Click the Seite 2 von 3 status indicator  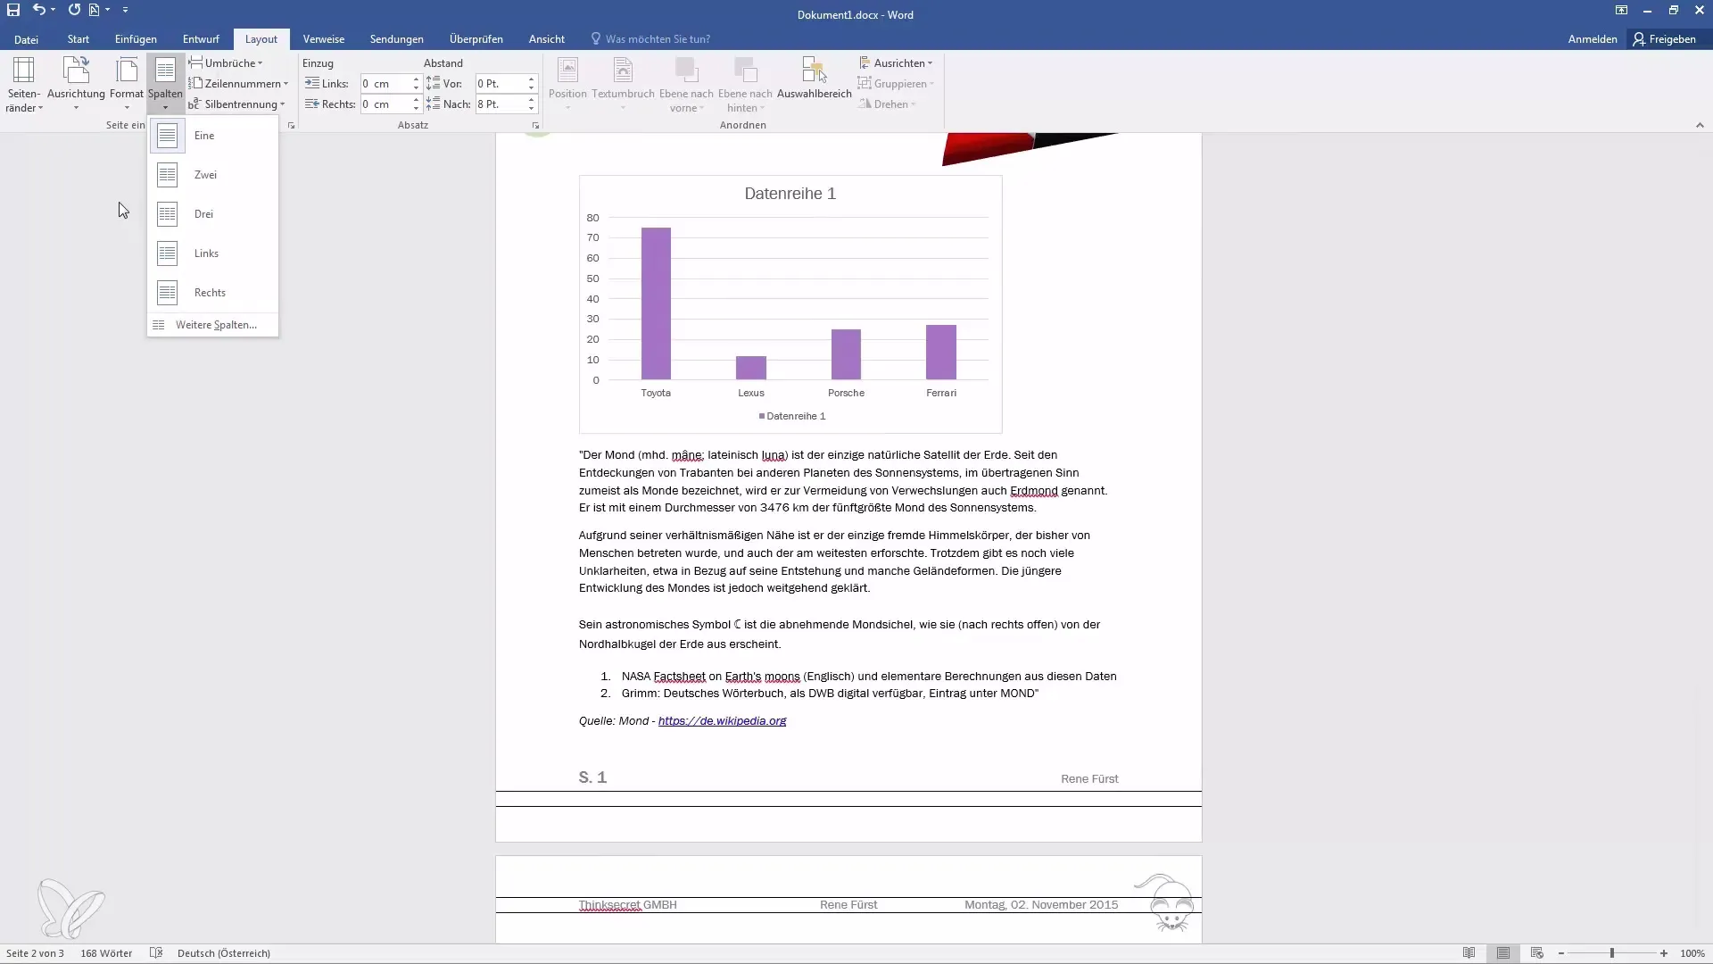(x=35, y=953)
